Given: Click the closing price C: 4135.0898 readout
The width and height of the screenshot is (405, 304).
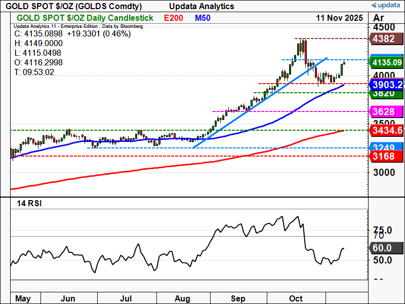Looking at the screenshot, I should coord(73,34).
